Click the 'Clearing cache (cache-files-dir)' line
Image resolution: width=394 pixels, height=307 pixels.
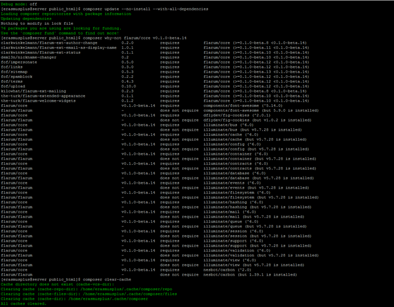pyautogui.click(x=89, y=294)
